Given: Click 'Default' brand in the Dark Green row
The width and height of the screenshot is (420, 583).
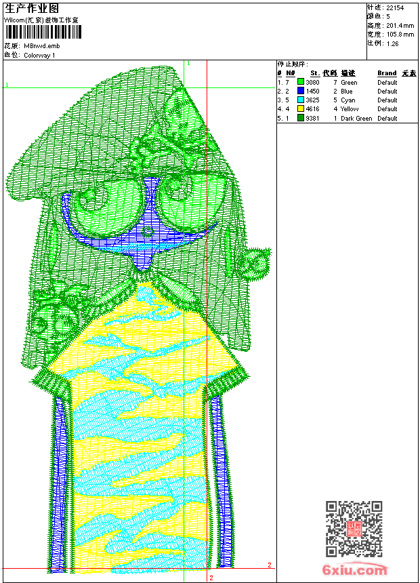Looking at the screenshot, I should (387, 118).
